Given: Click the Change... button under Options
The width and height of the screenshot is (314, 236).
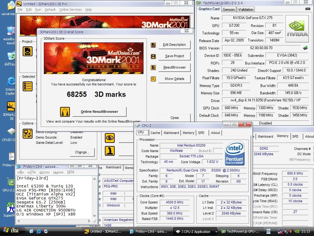Looking at the screenshot, I should click(x=82, y=152).
